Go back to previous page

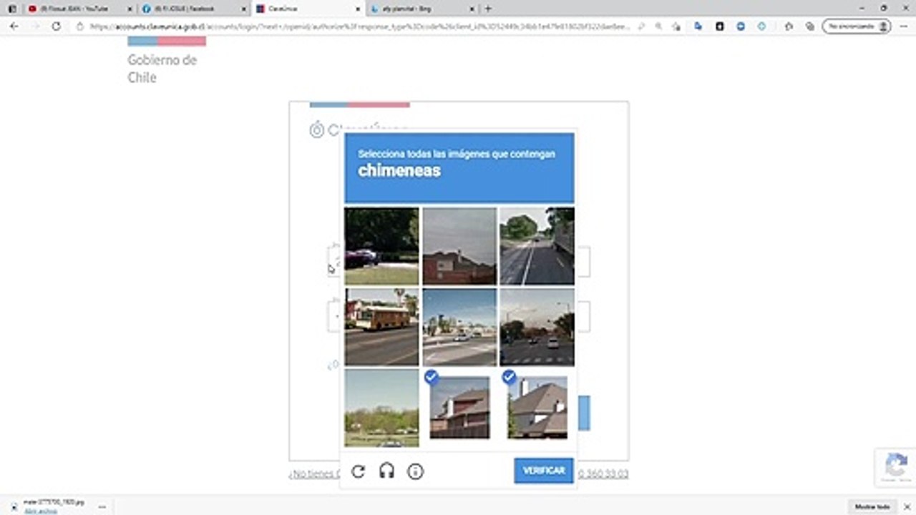[x=14, y=26]
